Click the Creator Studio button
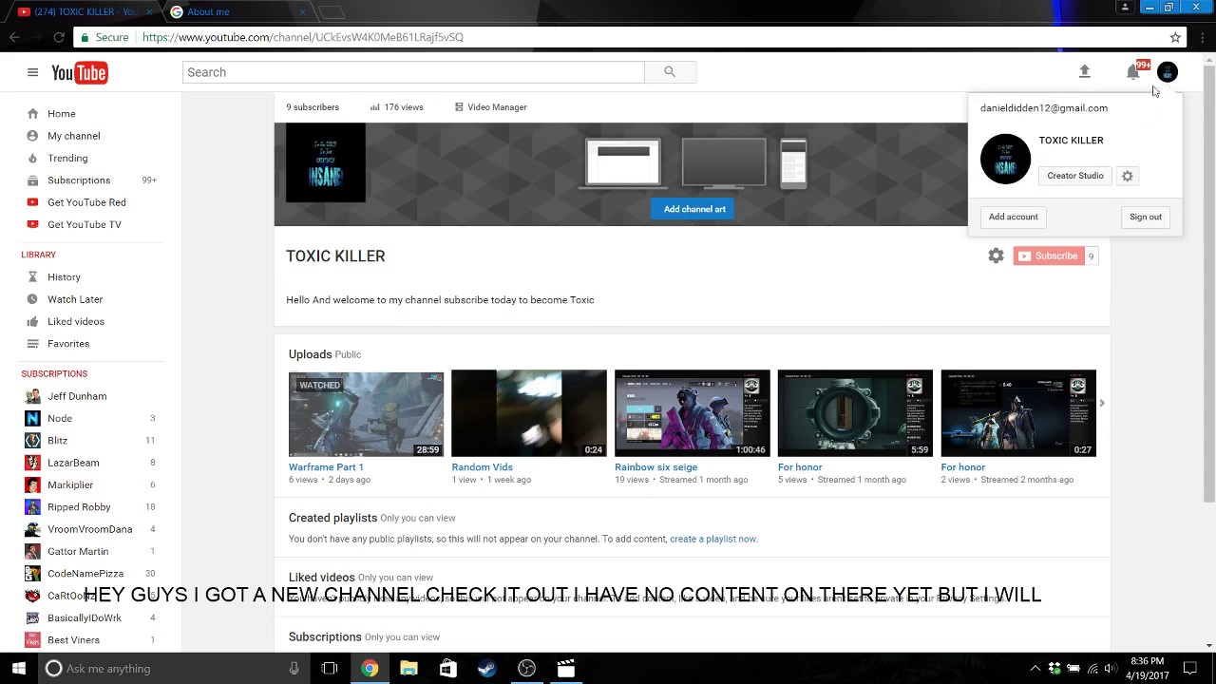The width and height of the screenshot is (1216, 684). (1075, 176)
